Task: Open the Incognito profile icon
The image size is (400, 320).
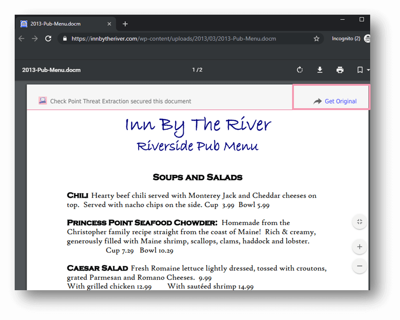Action: pos(367,39)
